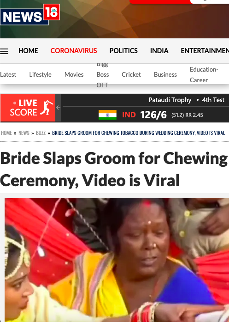Viewport: 229px width, 322px height.
Task: Click the News breadcrumb link
Action: point(24,133)
